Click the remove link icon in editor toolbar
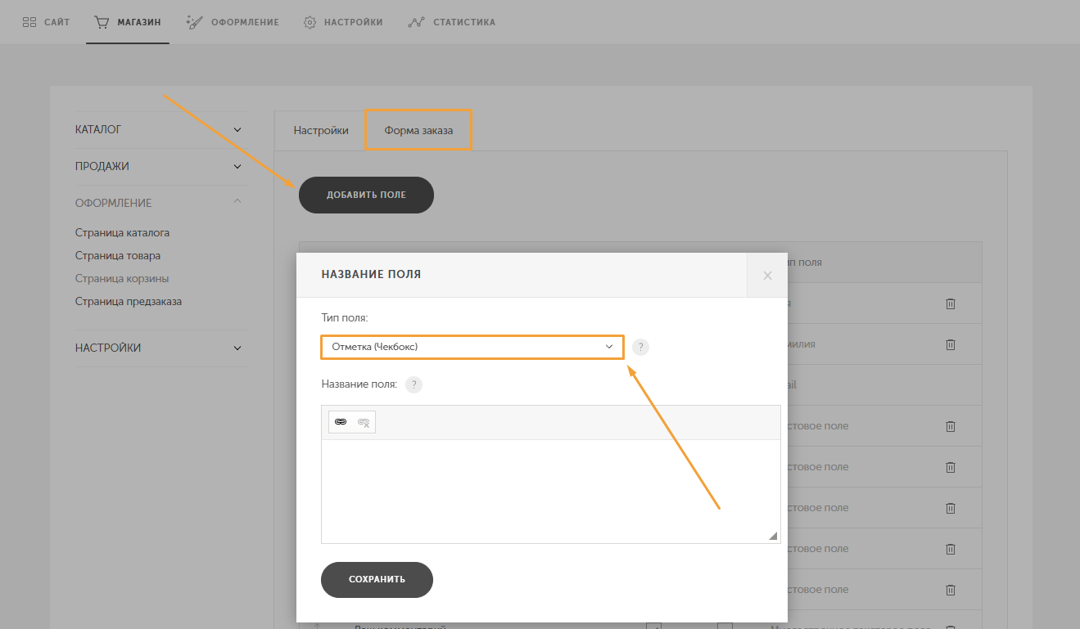This screenshot has width=1080, height=629. click(x=364, y=422)
